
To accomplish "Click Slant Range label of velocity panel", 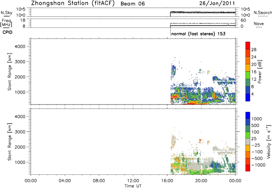I will 10,142.
